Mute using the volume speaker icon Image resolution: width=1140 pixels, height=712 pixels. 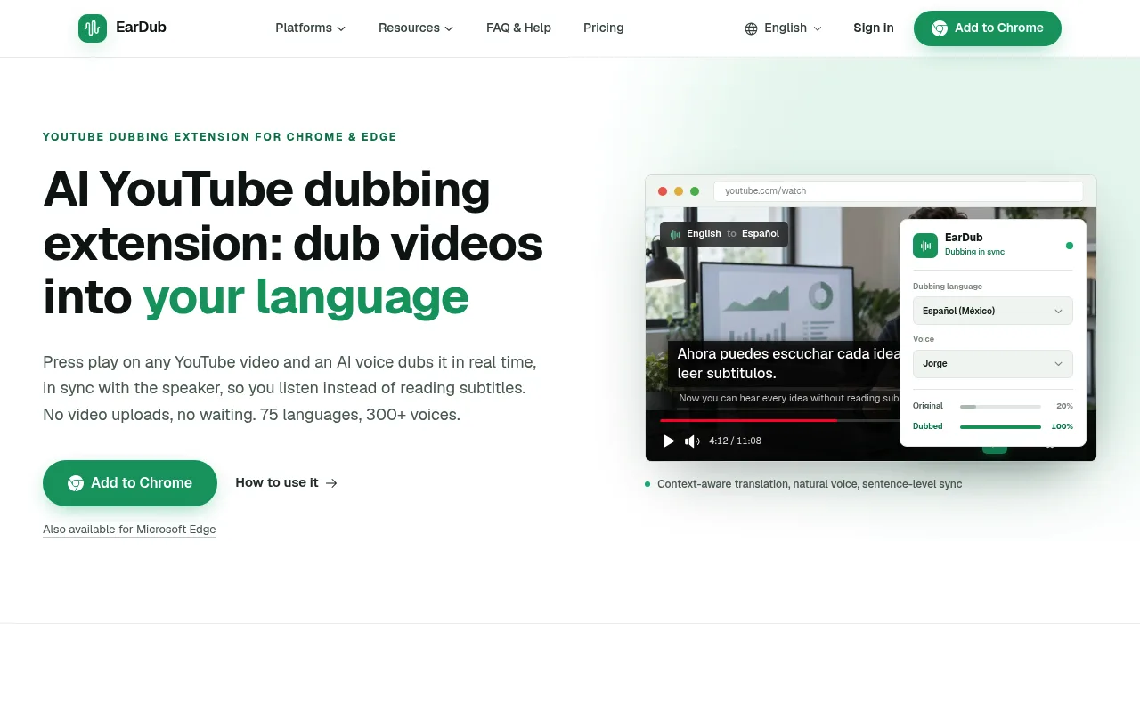tap(692, 441)
